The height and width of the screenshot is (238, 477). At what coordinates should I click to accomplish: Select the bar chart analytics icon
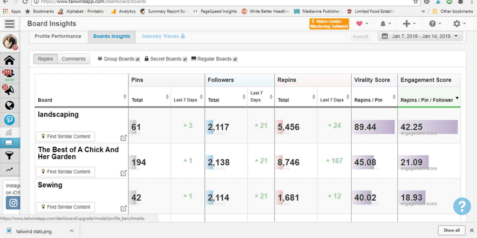click(x=9, y=132)
